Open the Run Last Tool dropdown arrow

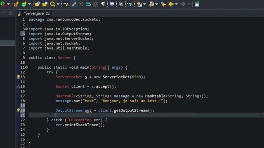click(8, 4)
